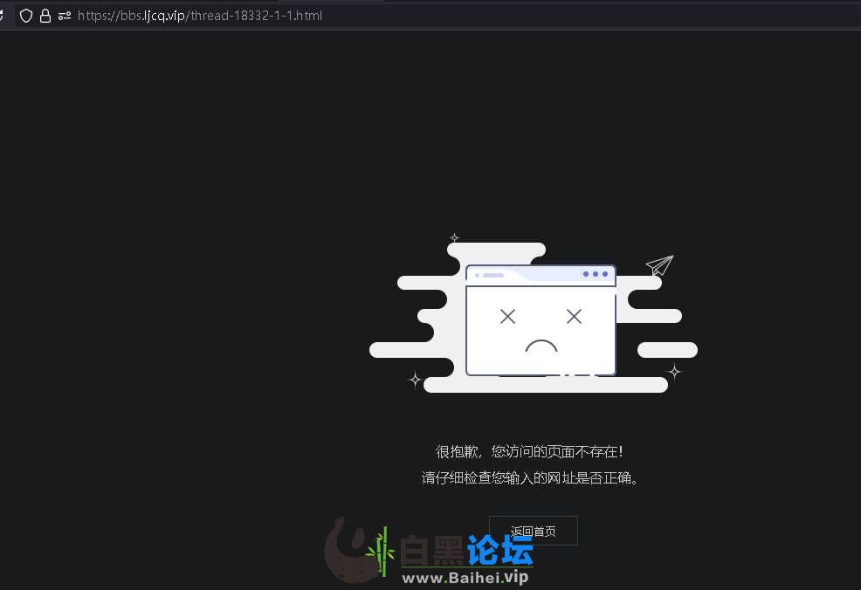
Task: Click the padlock to view site security info
Action: [45, 15]
